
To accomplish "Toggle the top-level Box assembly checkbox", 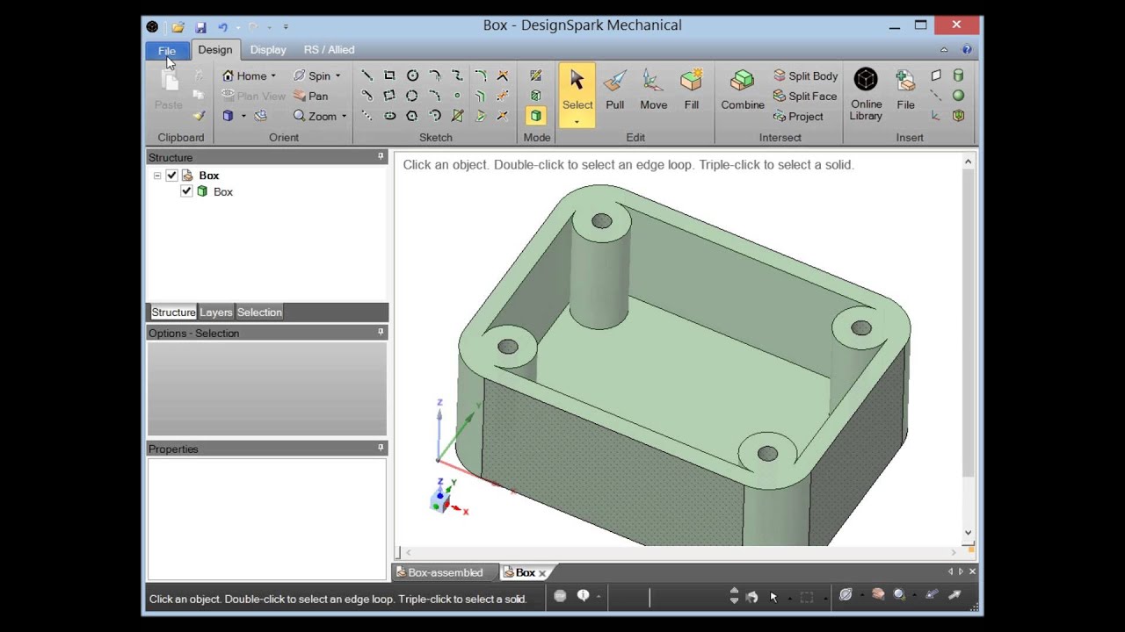I will click(x=171, y=176).
